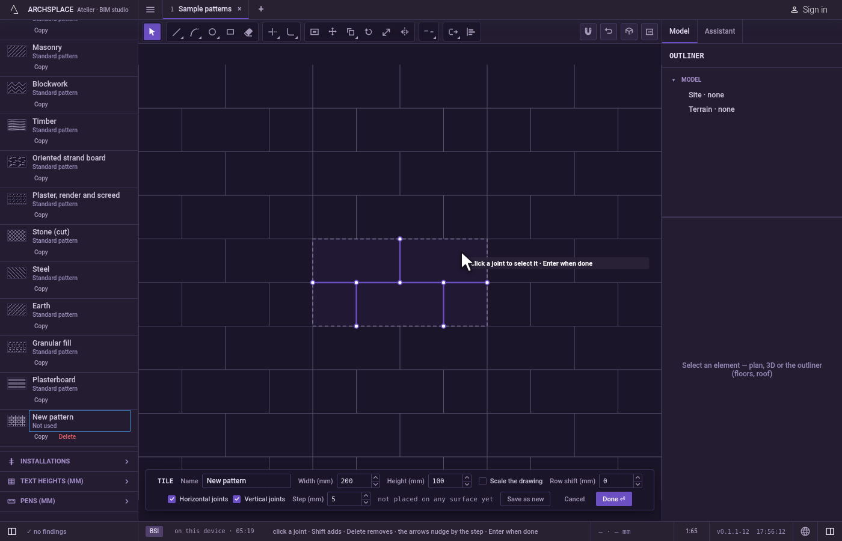The image size is (842, 541).
Task: Increase the Width (mm) stepper
Action: [375, 478]
